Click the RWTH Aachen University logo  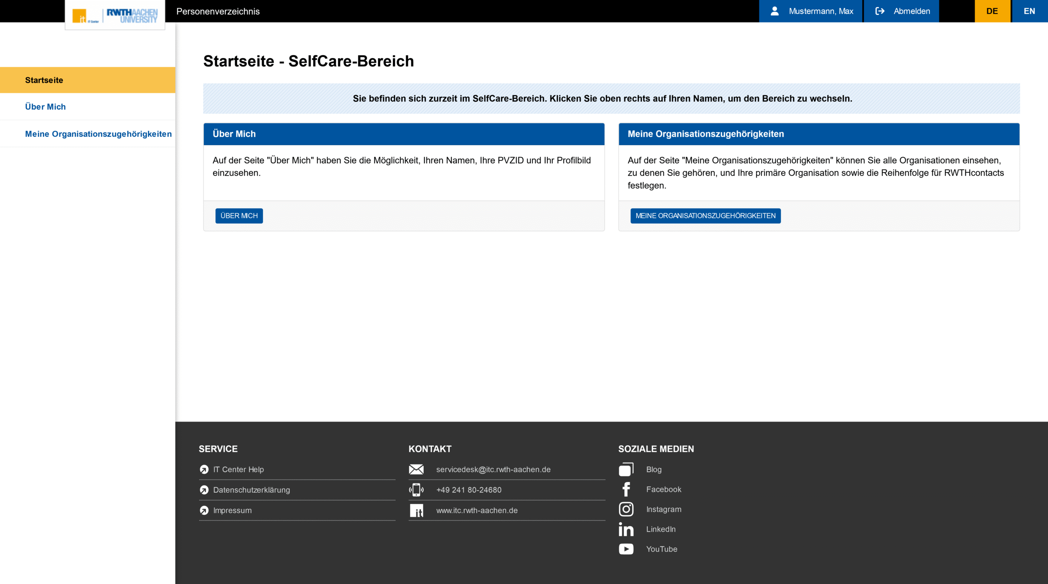click(132, 16)
